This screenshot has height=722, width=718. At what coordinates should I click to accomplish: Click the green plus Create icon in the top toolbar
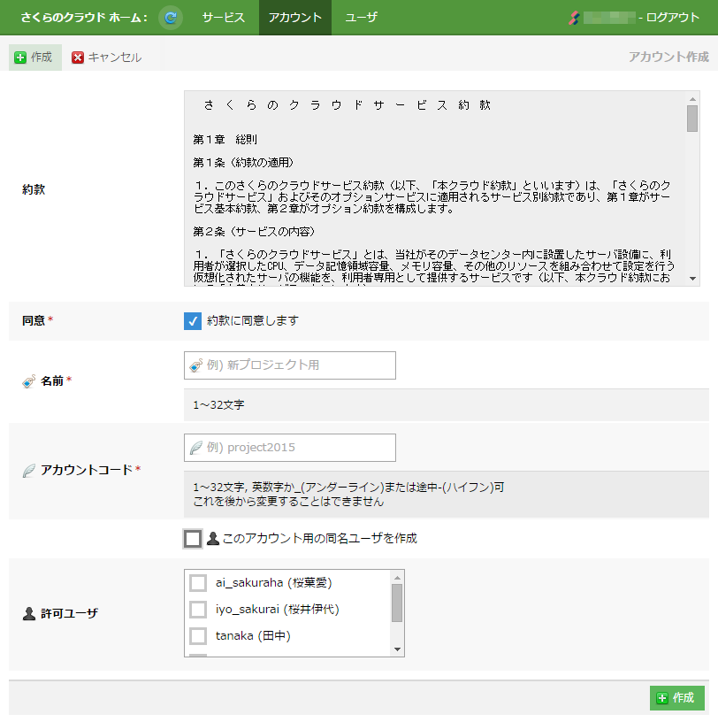pos(20,58)
